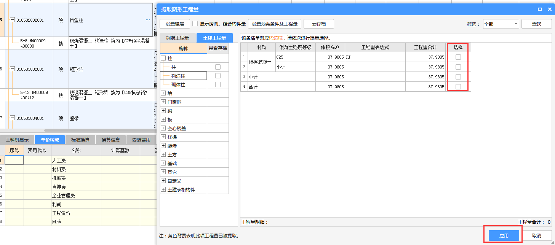The image size is (555, 245).
Task: Check the 是否存档 box for 砌体柱
Action: pos(218,84)
